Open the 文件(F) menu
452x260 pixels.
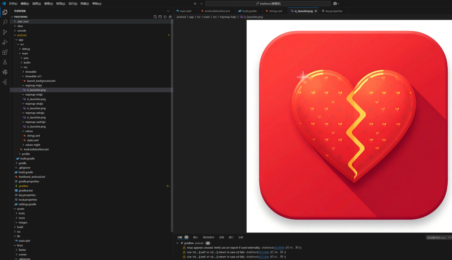tap(13, 4)
